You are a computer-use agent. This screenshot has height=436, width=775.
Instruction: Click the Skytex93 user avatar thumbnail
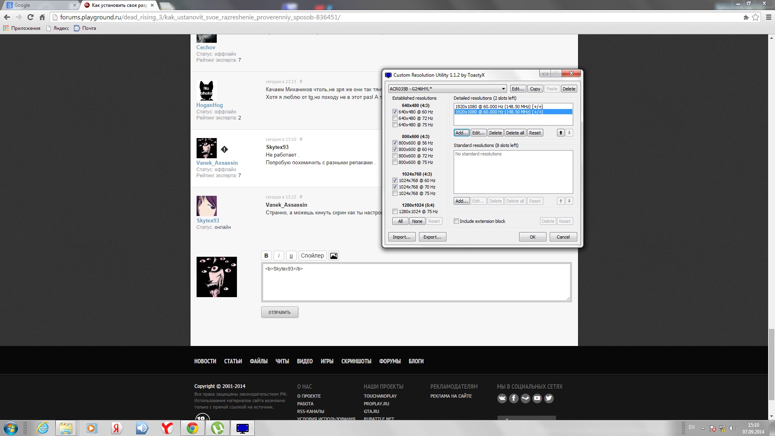207,206
